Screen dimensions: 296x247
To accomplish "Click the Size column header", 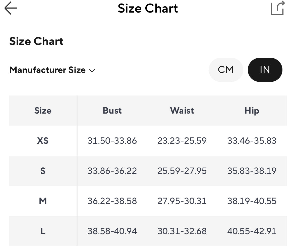I will coord(43,111).
